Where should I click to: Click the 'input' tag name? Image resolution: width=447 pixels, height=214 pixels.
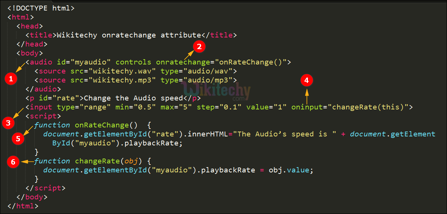click(x=41, y=107)
